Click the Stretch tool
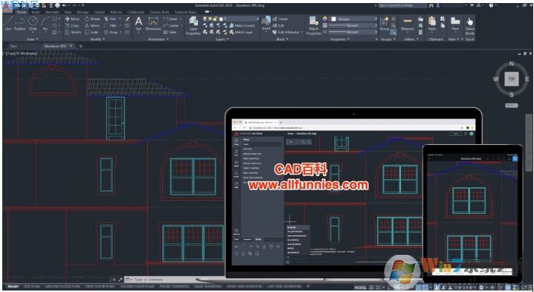This screenshot has height=292, width=534. pos(73,32)
